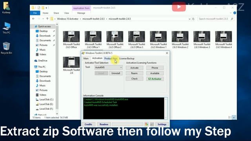251x141 pixels.
Task: Click the Windows toggle icon in Toolkit footer
Action: click(x=152, y=124)
